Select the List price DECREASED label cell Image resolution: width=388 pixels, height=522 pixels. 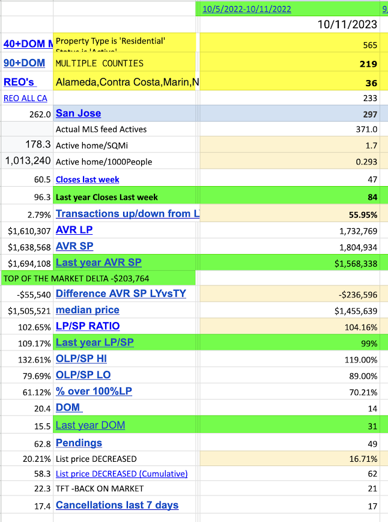click(124, 458)
